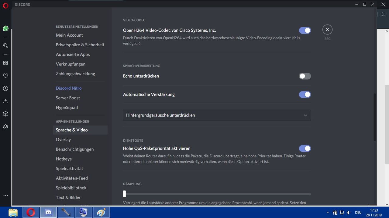Toggle Hohe QoS-Paketpriorität aktivieren

pyautogui.click(x=305, y=148)
